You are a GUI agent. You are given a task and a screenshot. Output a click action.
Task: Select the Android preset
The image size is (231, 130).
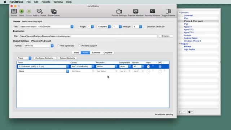pos(187,35)
